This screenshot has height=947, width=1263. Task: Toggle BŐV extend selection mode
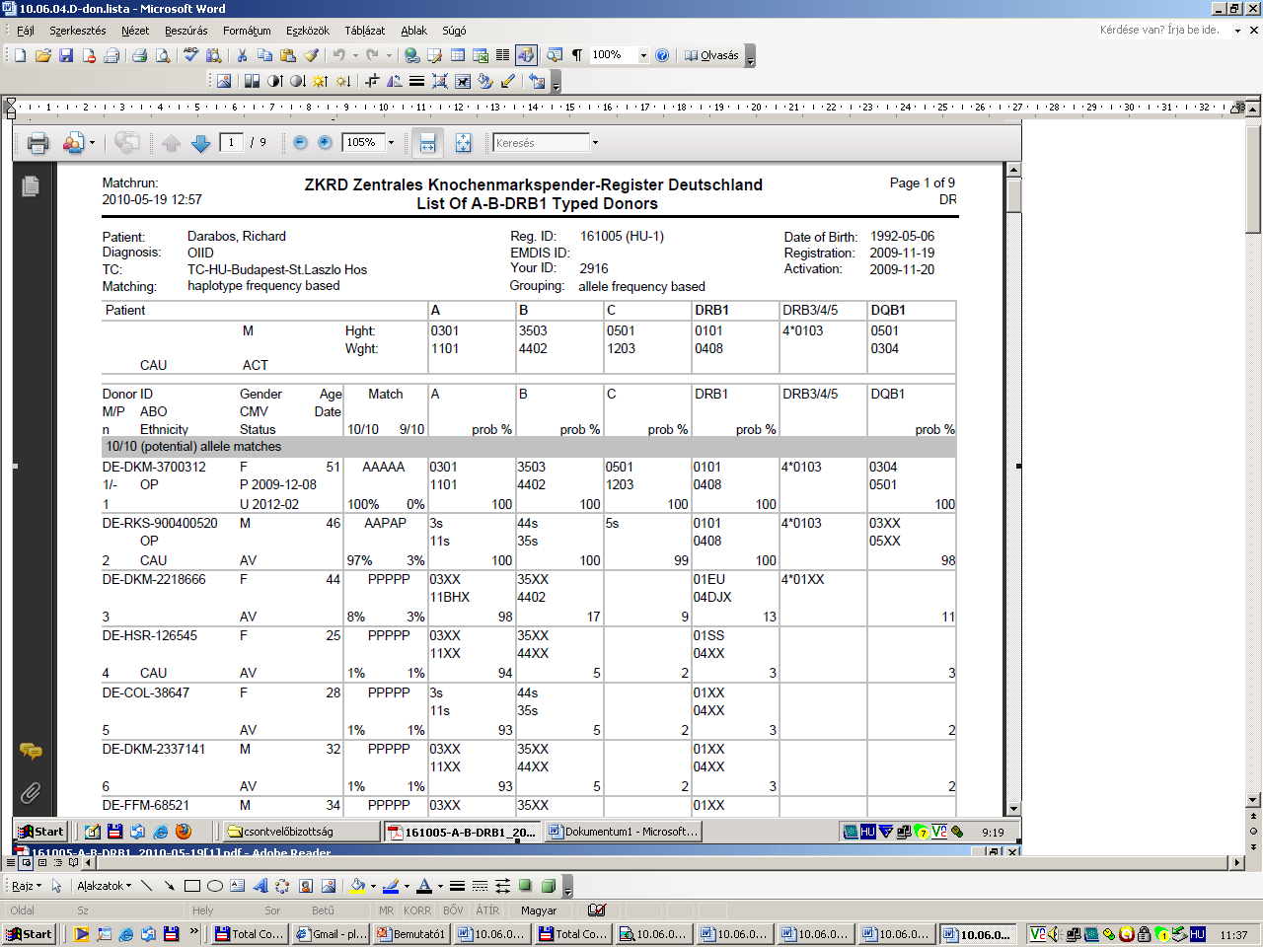(x=453, y=911)
